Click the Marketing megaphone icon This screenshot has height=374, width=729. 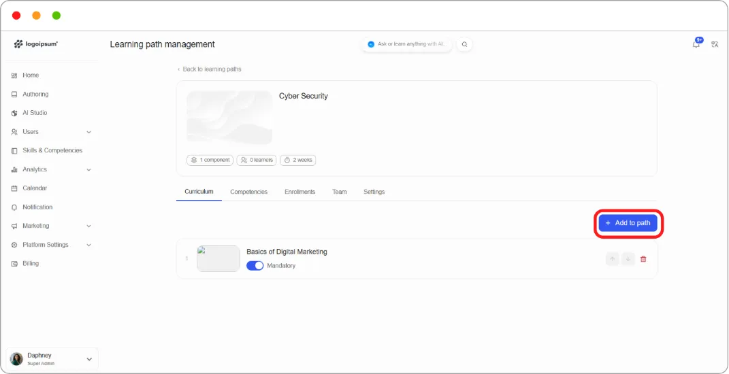pos(14,226)
